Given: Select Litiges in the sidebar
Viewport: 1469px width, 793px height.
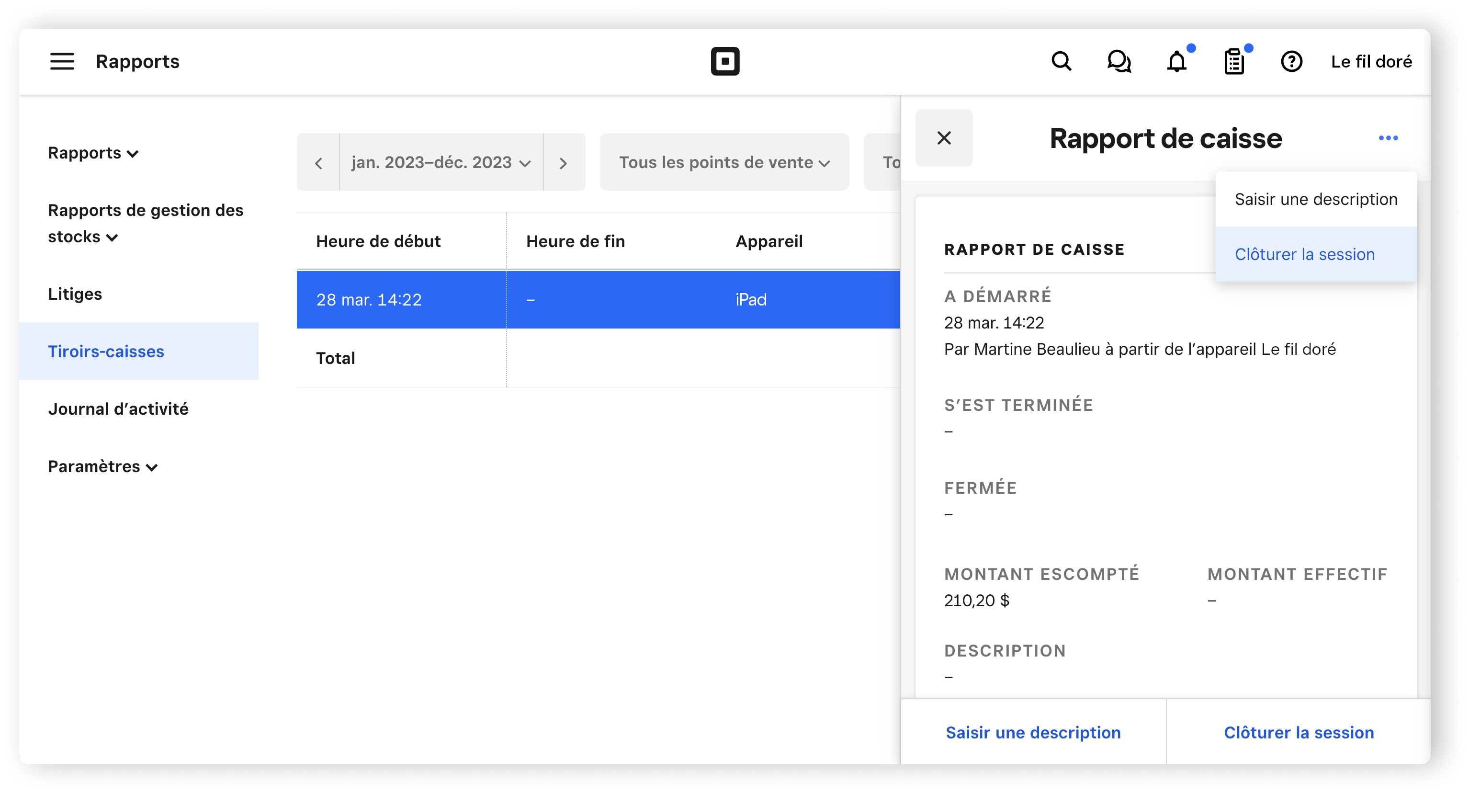Looking at the screenshot, I should click(x=75, y=294).
